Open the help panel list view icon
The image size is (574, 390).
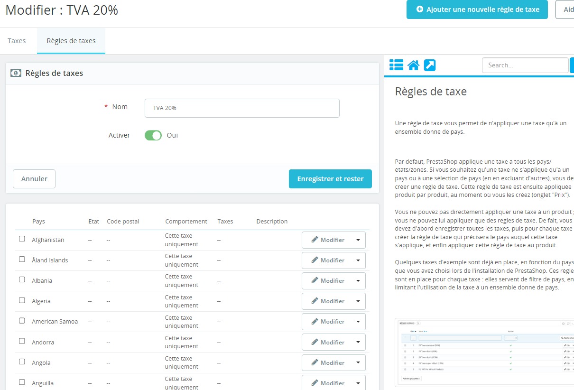(396, 65)
